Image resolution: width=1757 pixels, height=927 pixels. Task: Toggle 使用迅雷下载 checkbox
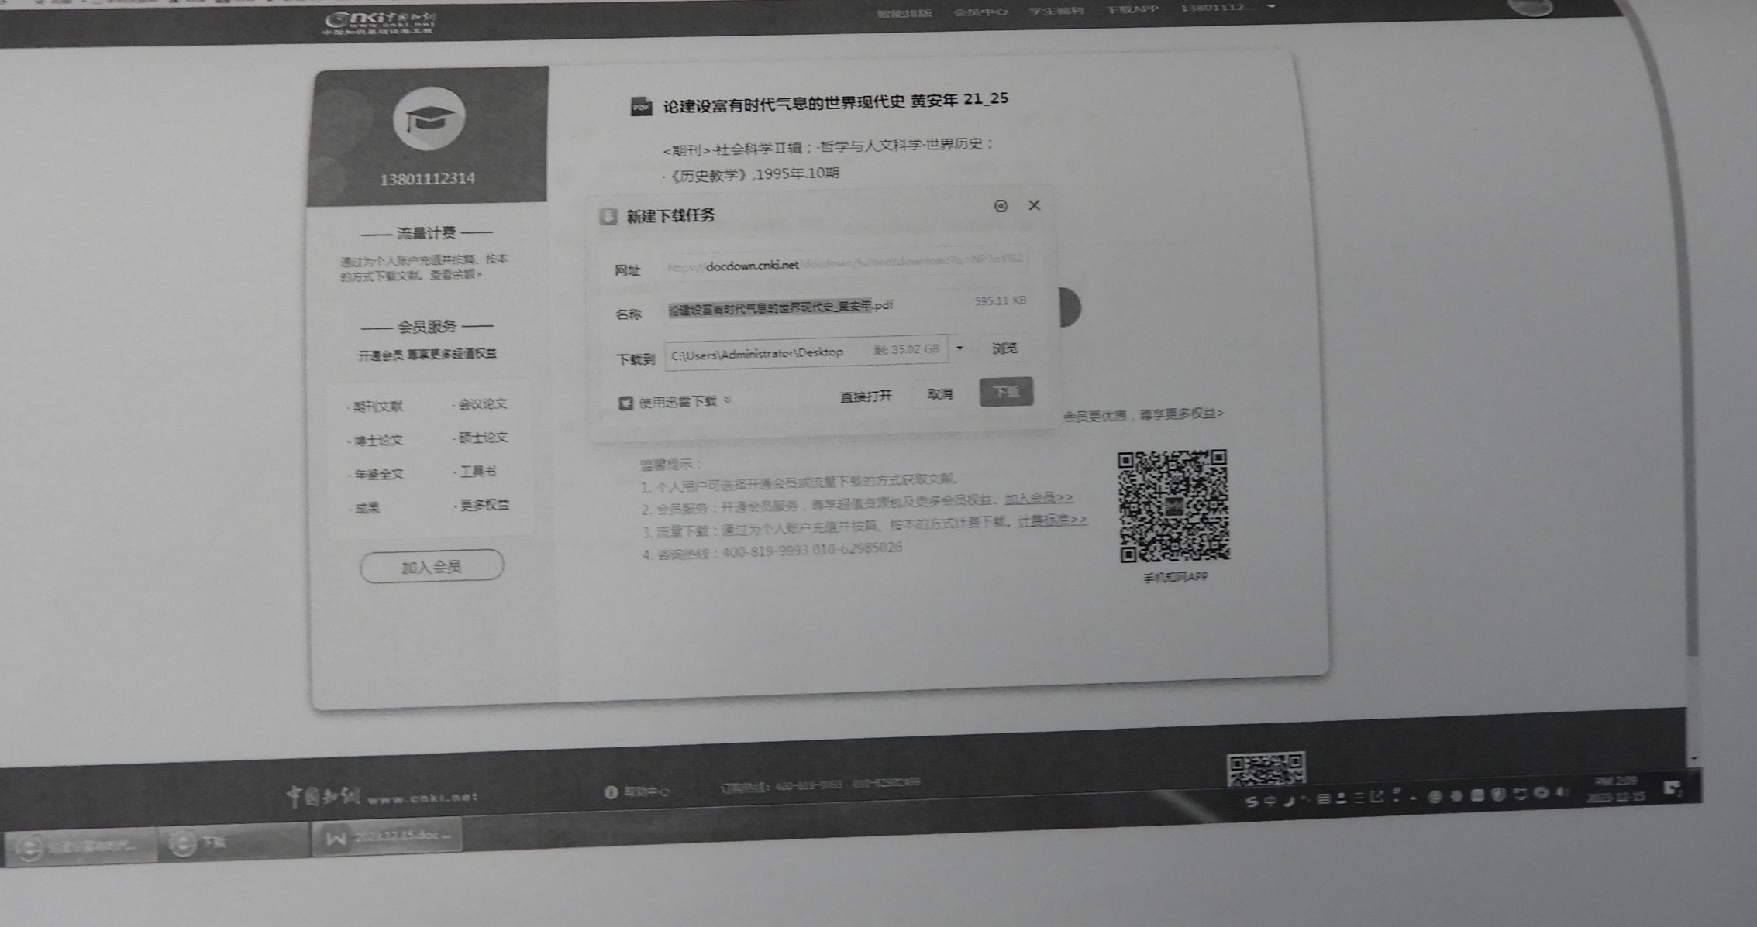625,403
